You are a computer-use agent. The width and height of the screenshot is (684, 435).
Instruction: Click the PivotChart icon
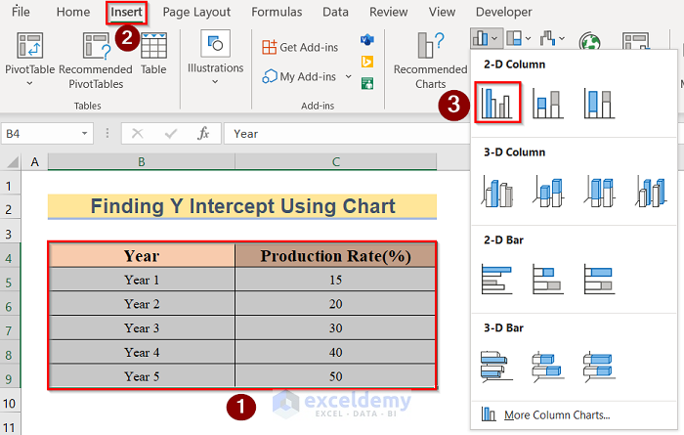tap(635, 41)
